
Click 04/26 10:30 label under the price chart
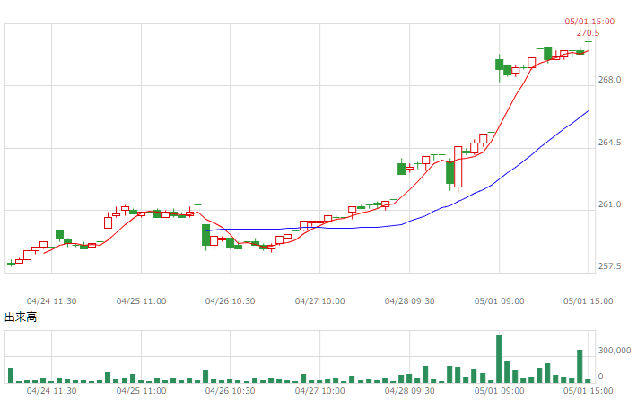[231, 301]
